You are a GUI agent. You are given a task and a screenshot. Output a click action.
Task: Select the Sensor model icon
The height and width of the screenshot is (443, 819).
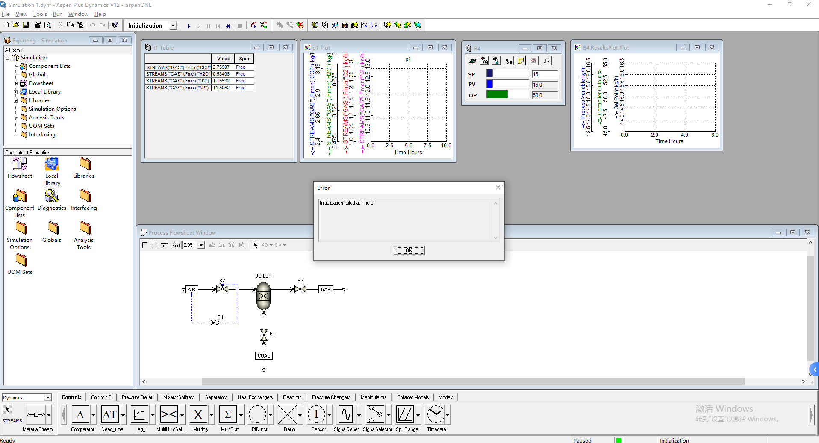316,414
